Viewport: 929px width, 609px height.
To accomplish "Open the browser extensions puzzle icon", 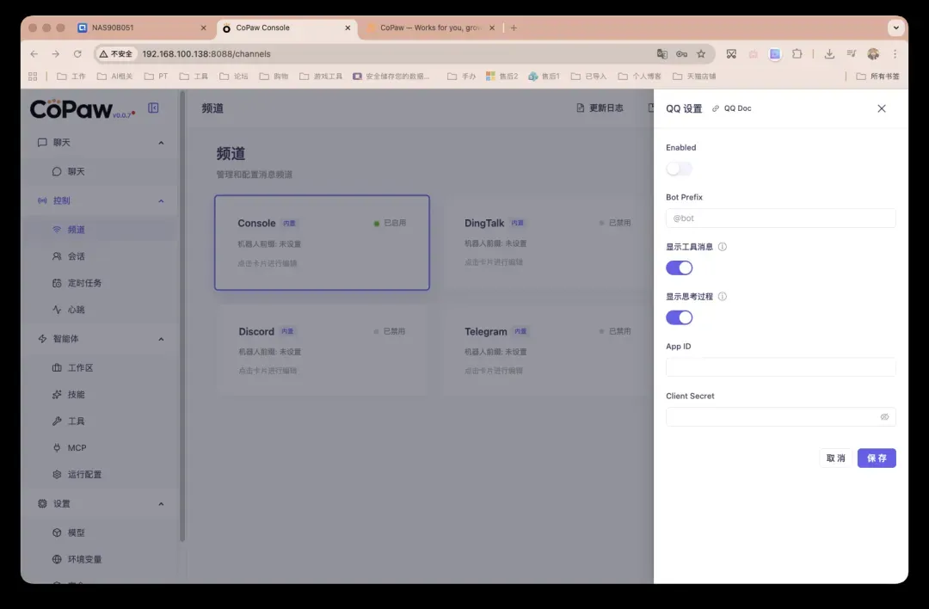I will pos(797,53).
